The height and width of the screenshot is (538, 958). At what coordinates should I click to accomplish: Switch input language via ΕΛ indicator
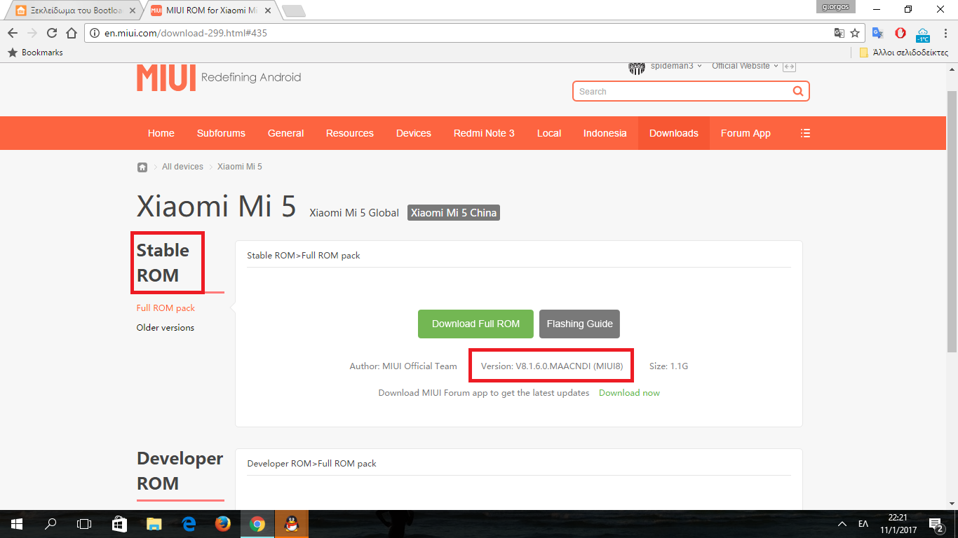point(863,524)
